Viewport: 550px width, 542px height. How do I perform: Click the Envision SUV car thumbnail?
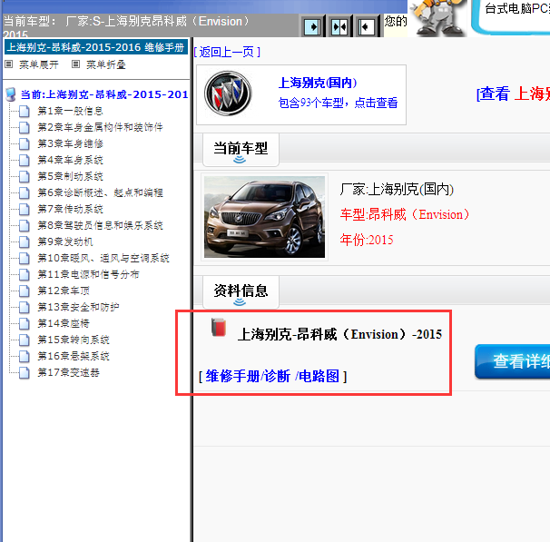click(x=264, y=217)
